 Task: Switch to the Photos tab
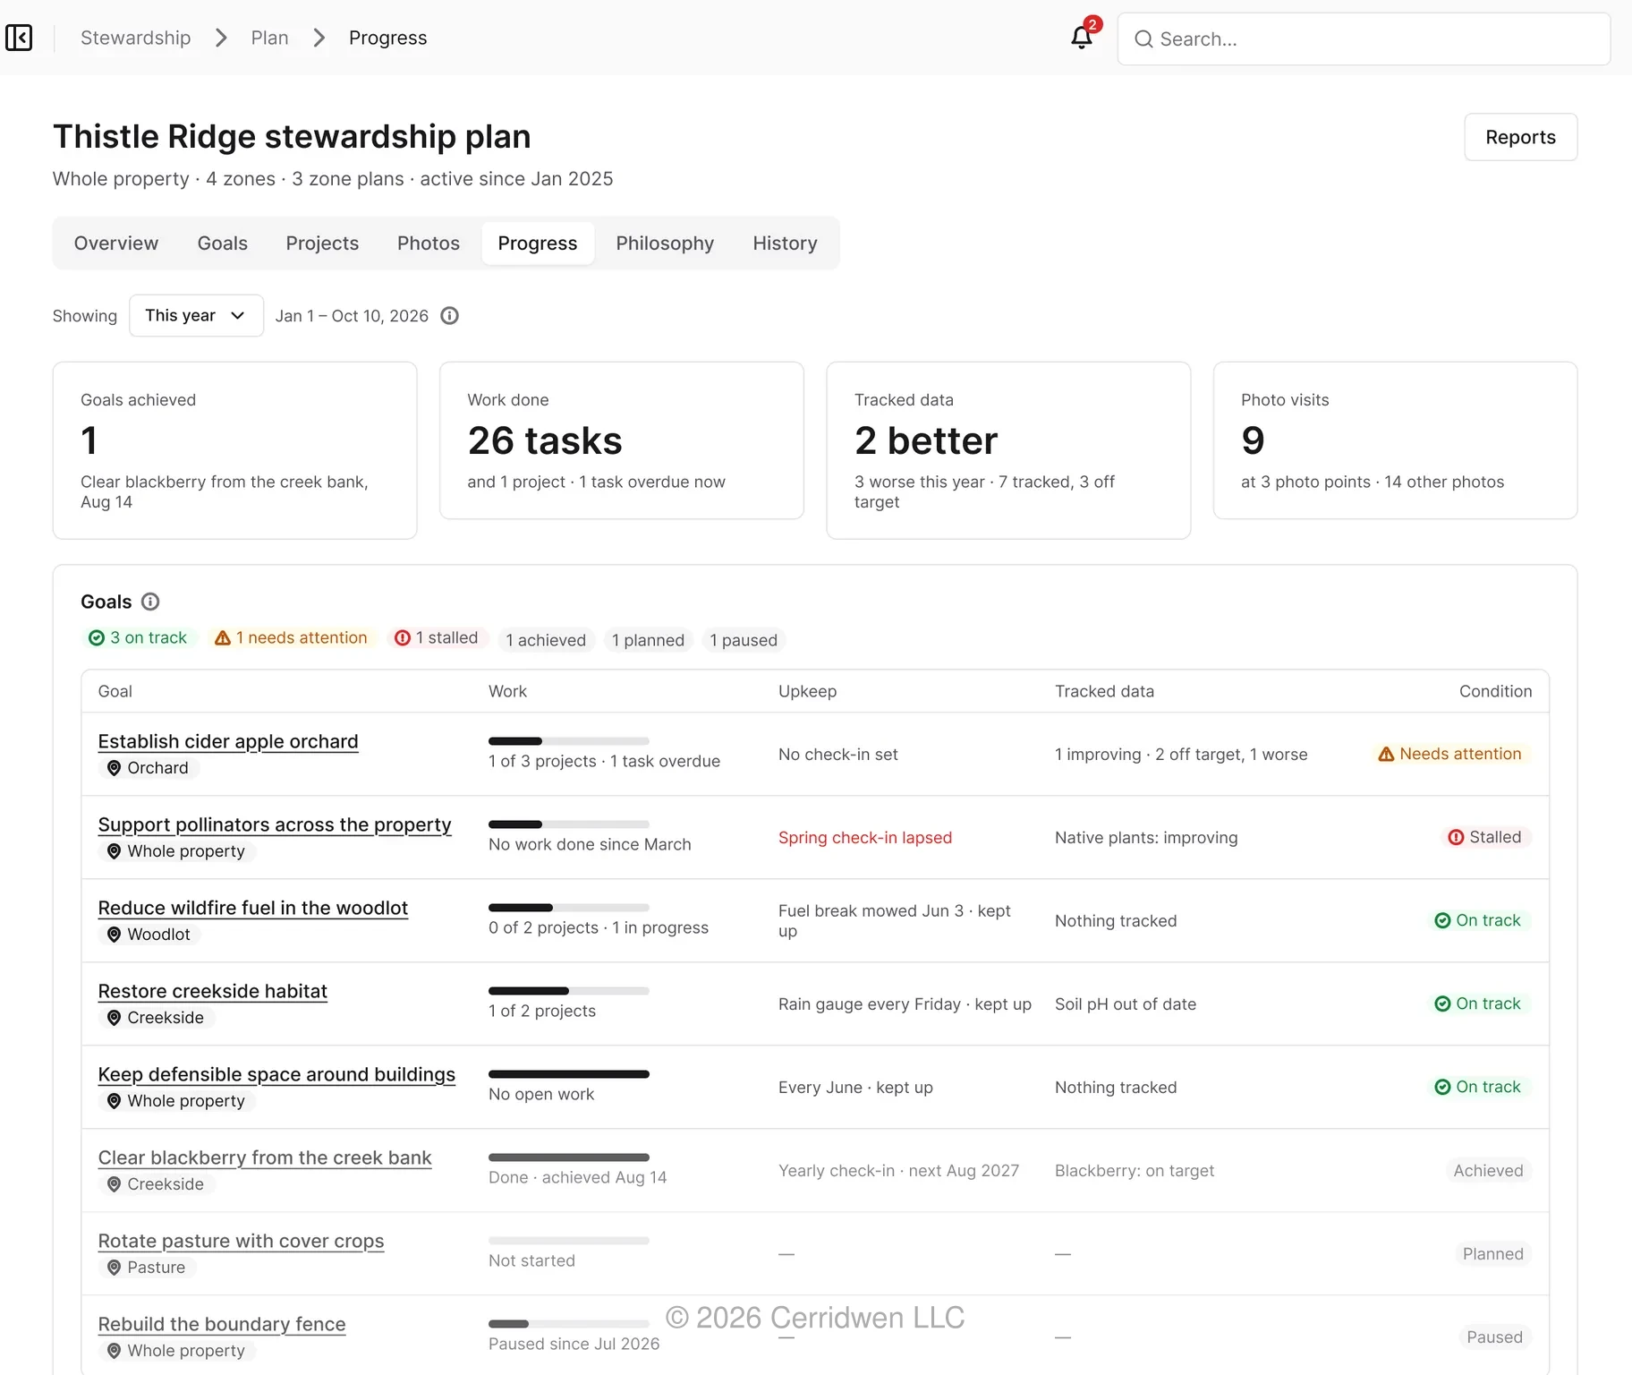429,243
